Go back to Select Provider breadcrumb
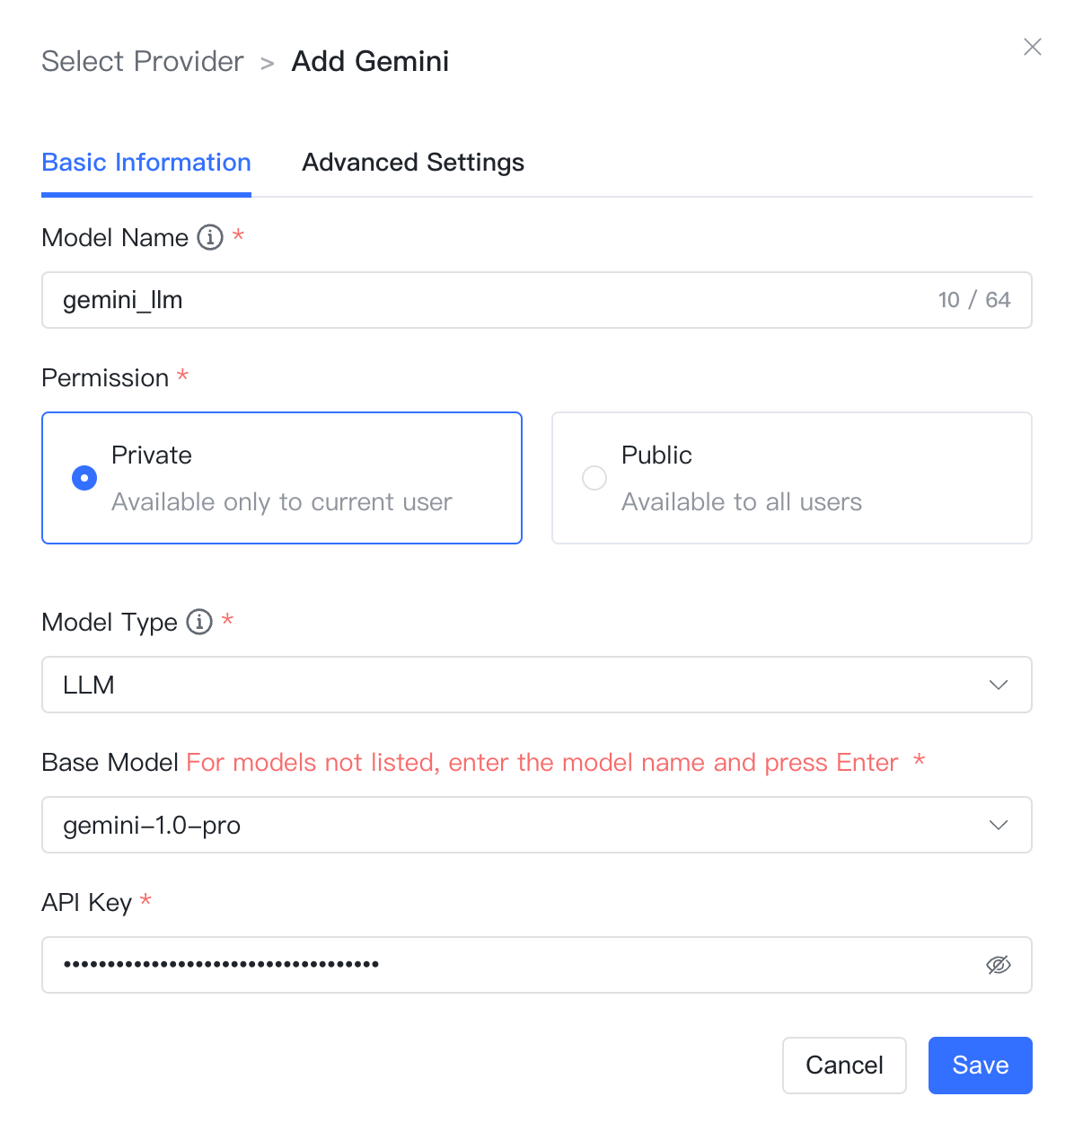Viewport: 1074px width, 1132px height. [x=143, y=61]
